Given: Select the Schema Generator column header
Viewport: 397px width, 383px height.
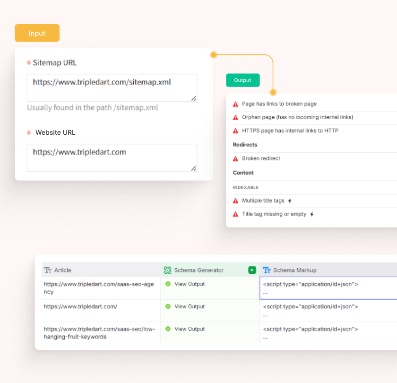Looking at the screenshot, I should 210,270.
